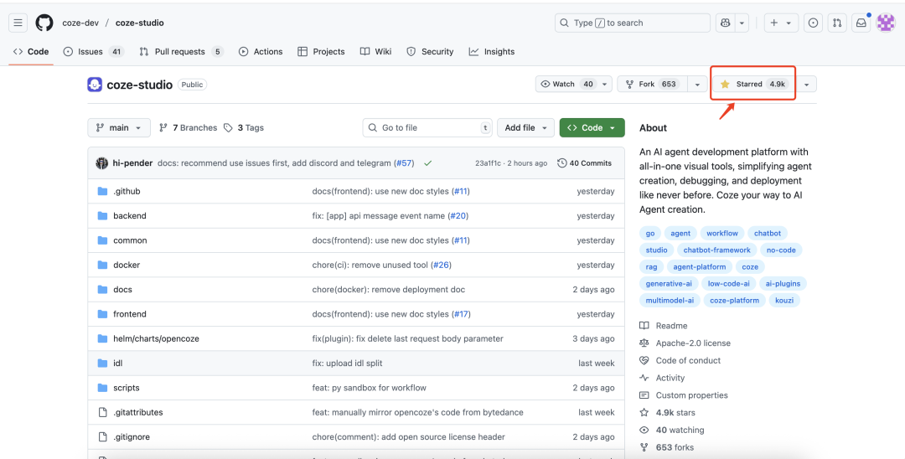Screen dimensions: 905x459
Task: Click the forks icon in About sidebar
Action: [644, 447]
